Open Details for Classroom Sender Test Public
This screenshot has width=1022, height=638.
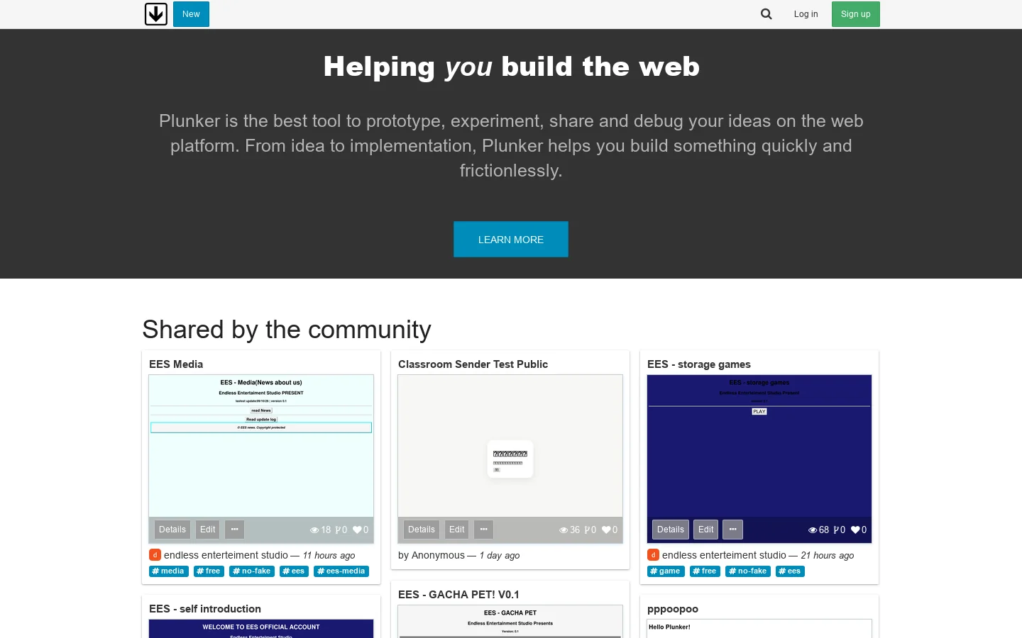point(422,530)
